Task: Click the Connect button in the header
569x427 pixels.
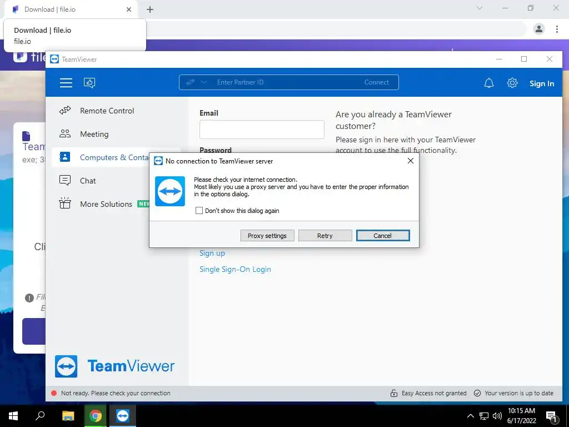Action: click(x=376, y=82)
